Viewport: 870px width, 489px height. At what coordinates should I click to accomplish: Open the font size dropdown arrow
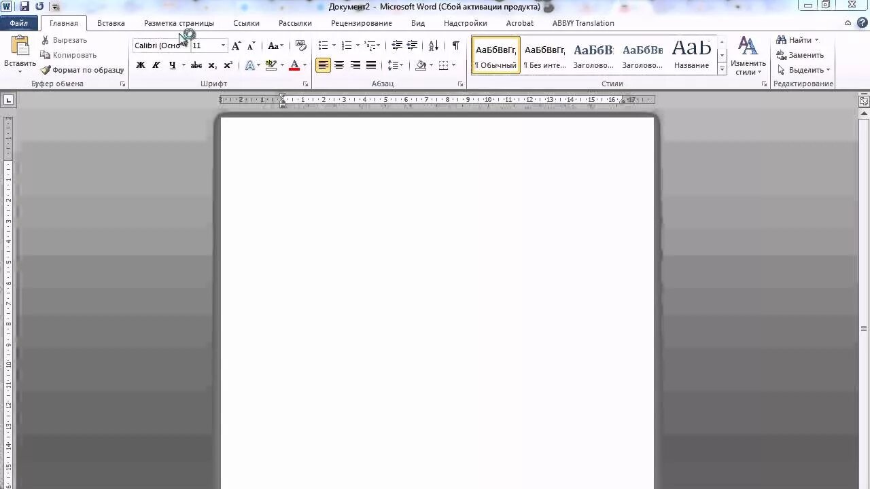click(x=223, y=46)
